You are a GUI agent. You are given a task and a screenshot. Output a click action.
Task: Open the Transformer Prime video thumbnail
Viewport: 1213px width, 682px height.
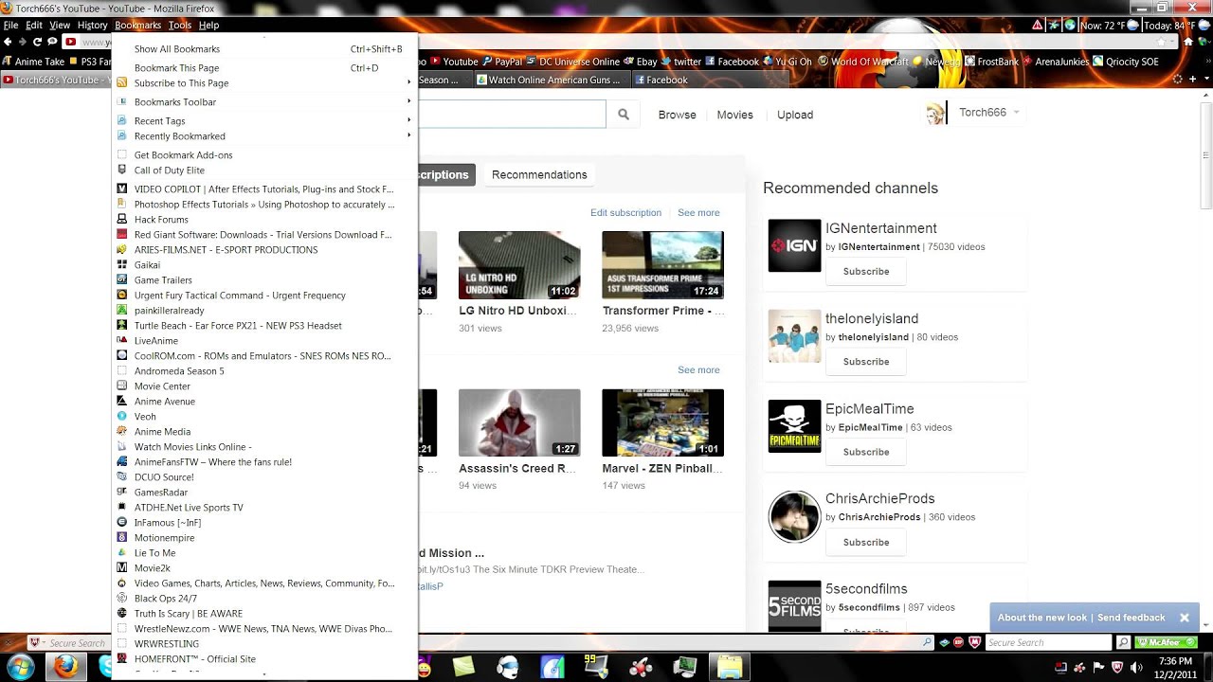[662, 265]
